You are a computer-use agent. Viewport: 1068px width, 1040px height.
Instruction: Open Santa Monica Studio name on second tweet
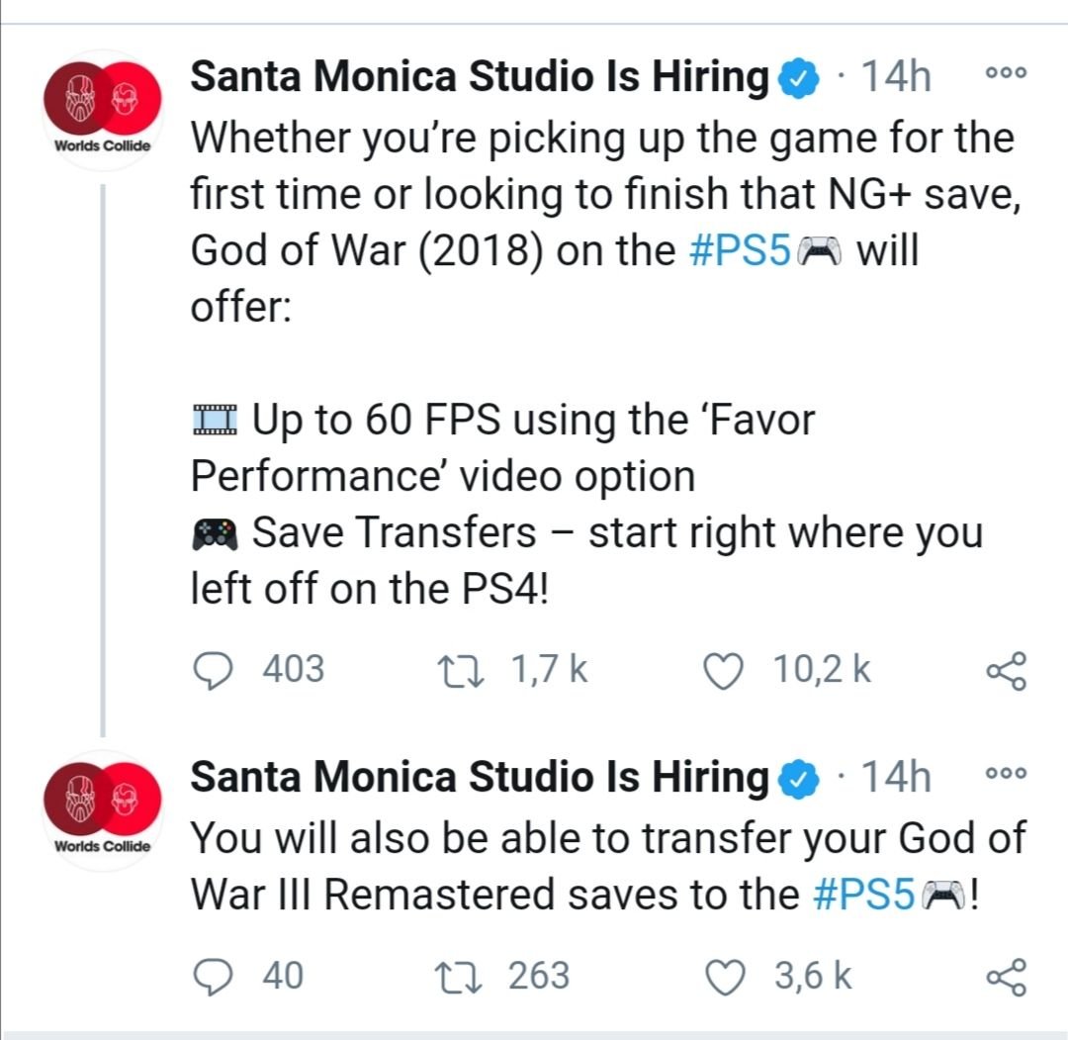tap(480, 777)
